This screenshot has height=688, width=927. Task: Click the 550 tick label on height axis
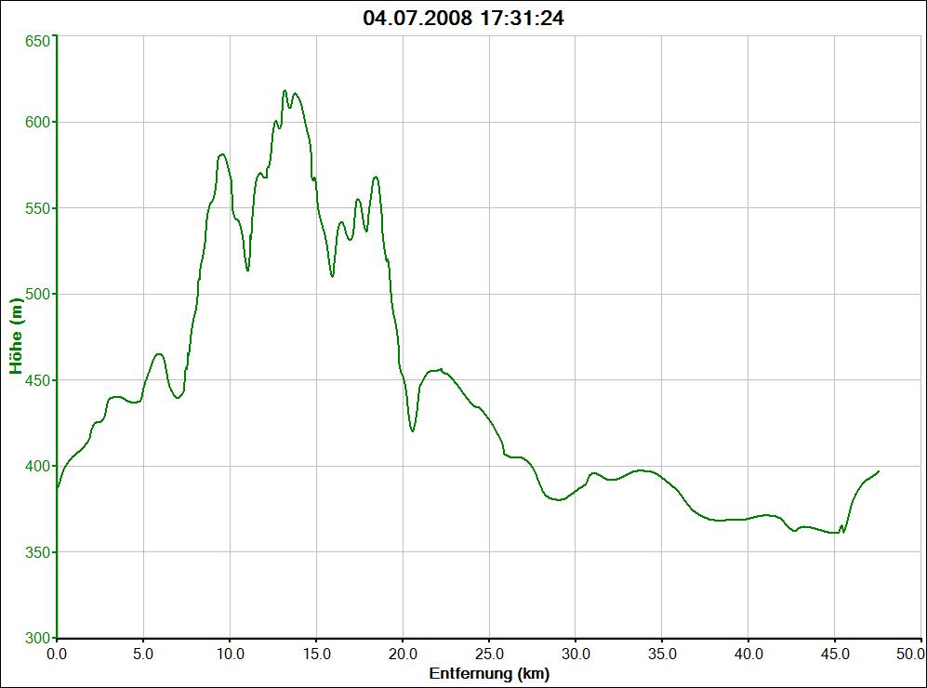tap(37, 208)
